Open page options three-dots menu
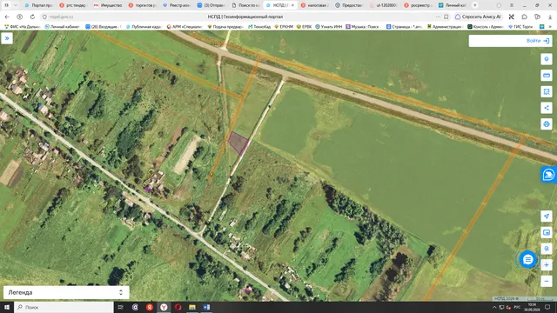The height and width of the screenshot is (313, 557). point(438,17)
